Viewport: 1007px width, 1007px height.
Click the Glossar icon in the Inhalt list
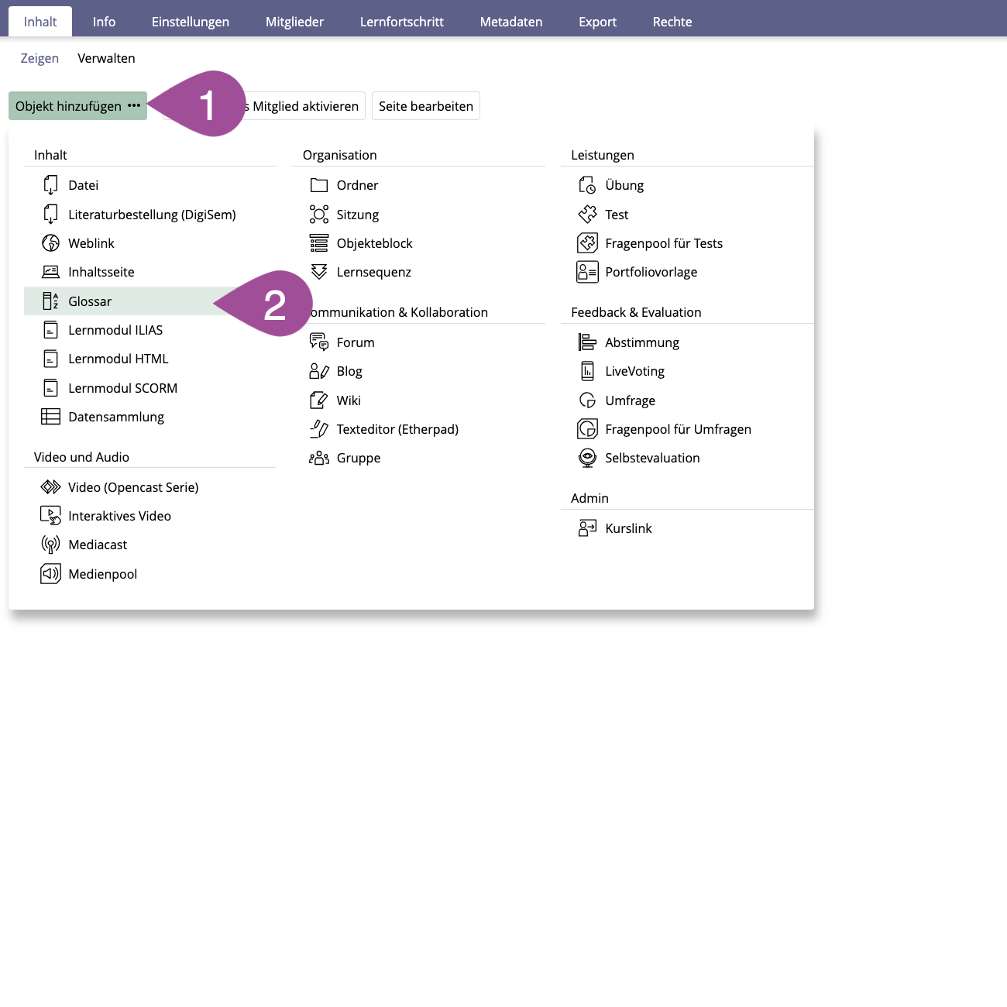pyautogui.click(x=50, y=301)
